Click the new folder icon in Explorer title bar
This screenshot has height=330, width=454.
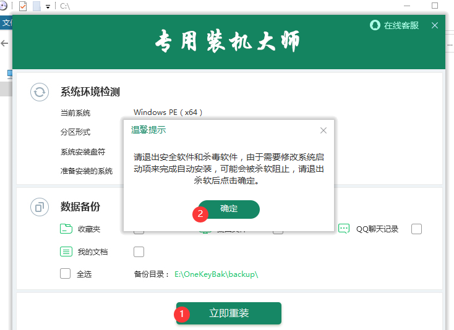(36, 6)
